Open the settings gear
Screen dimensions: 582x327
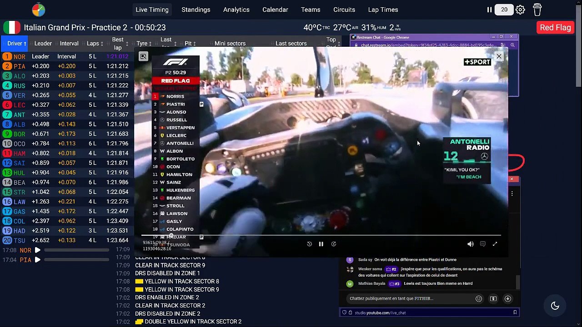520,10
